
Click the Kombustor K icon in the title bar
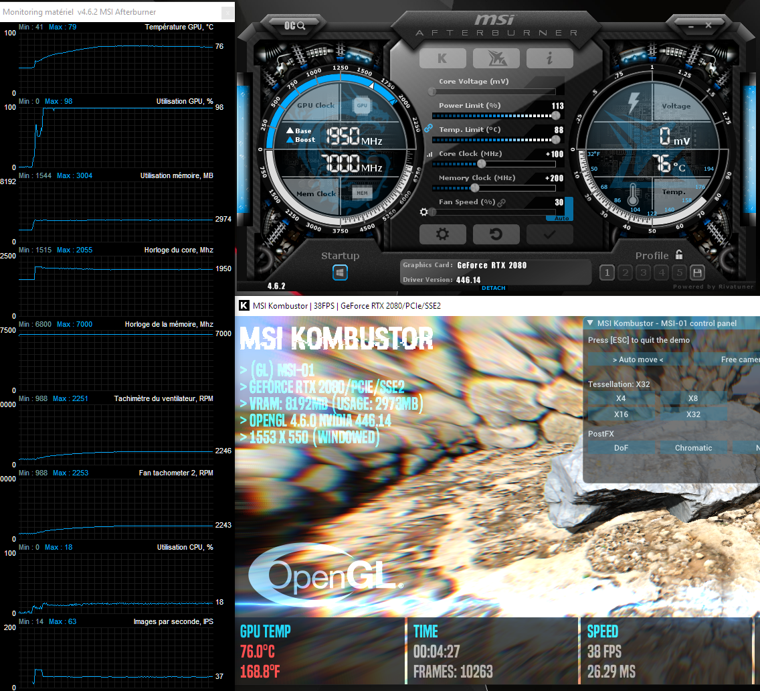click(244, 305)
